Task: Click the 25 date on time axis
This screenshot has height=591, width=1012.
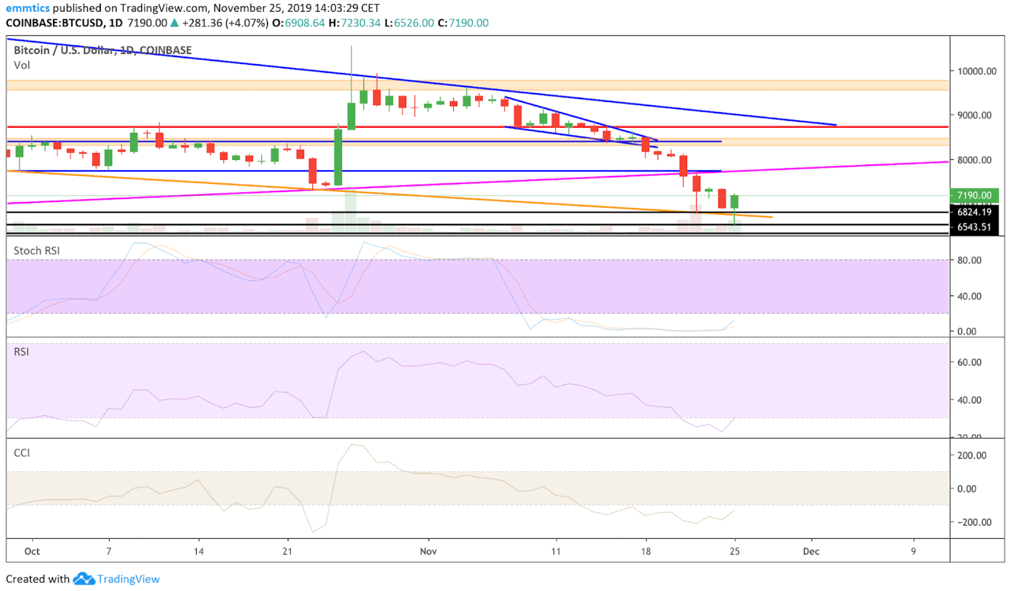Action: coord(735,551)
